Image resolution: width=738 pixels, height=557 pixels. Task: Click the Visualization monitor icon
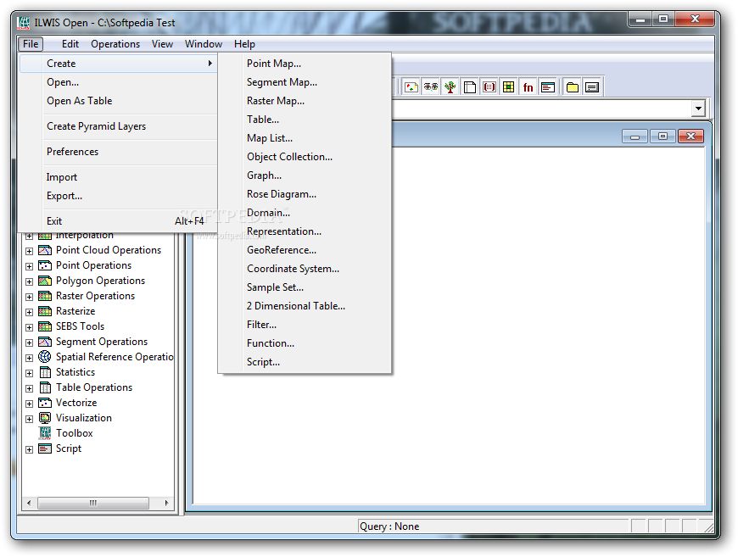(x=45, y=418)
